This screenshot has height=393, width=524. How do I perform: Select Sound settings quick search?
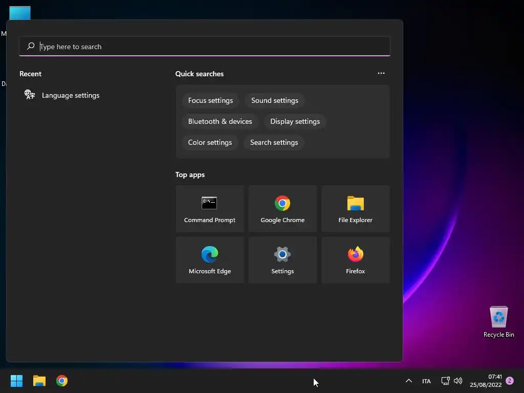click(x=275, y=101)
